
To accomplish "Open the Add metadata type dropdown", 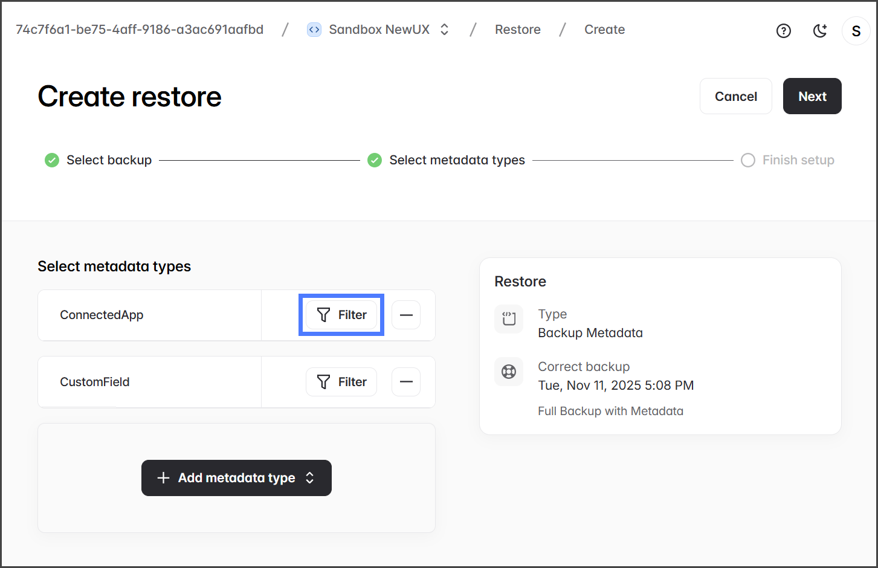I will pos(236,478).
